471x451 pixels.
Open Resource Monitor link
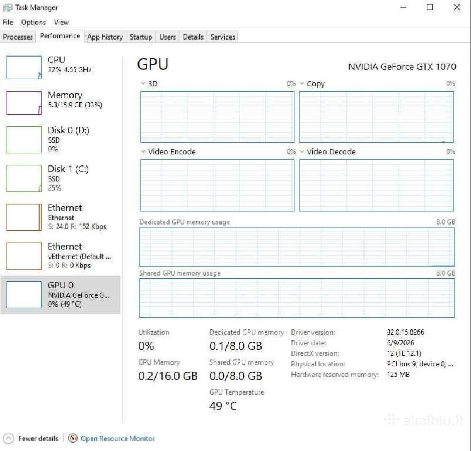(x=117, y=438)
